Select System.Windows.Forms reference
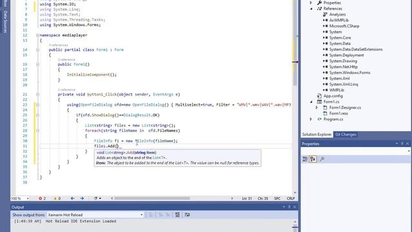The height and width of the screenshot is (232, 412). pos(350,73)
